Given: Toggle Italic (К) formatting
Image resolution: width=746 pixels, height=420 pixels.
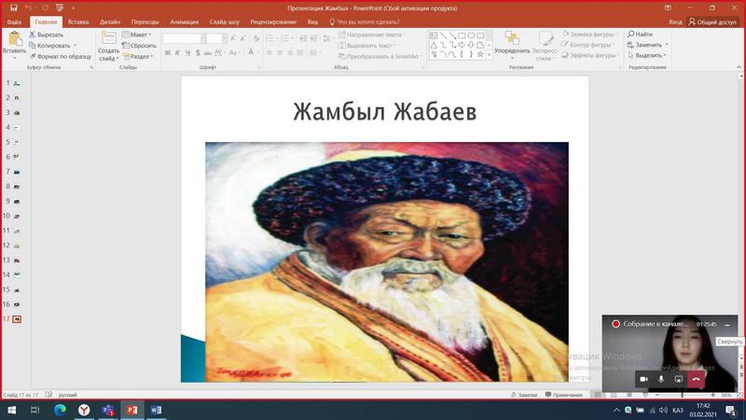Looking at the screenshot, I should [177, 53].
